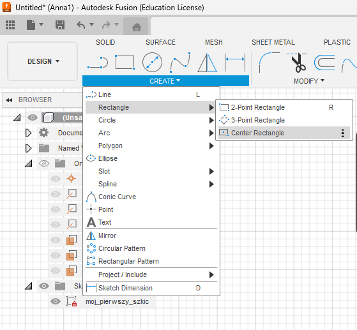The height and width of the screenshot is (330, 357).
Task: Click the Origin point icon in browser
Action: pos(71,179)
